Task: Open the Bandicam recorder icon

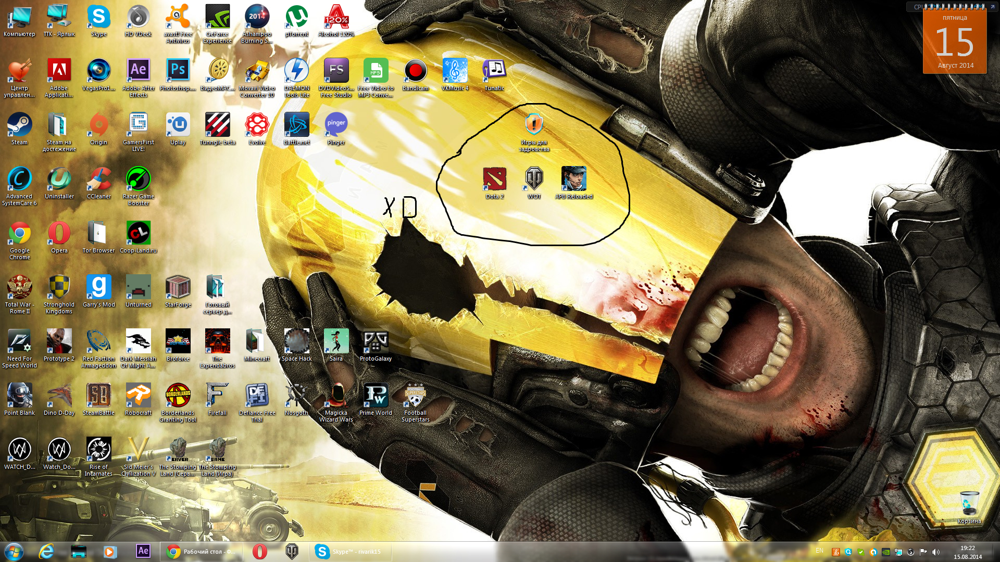Action: 415,74
